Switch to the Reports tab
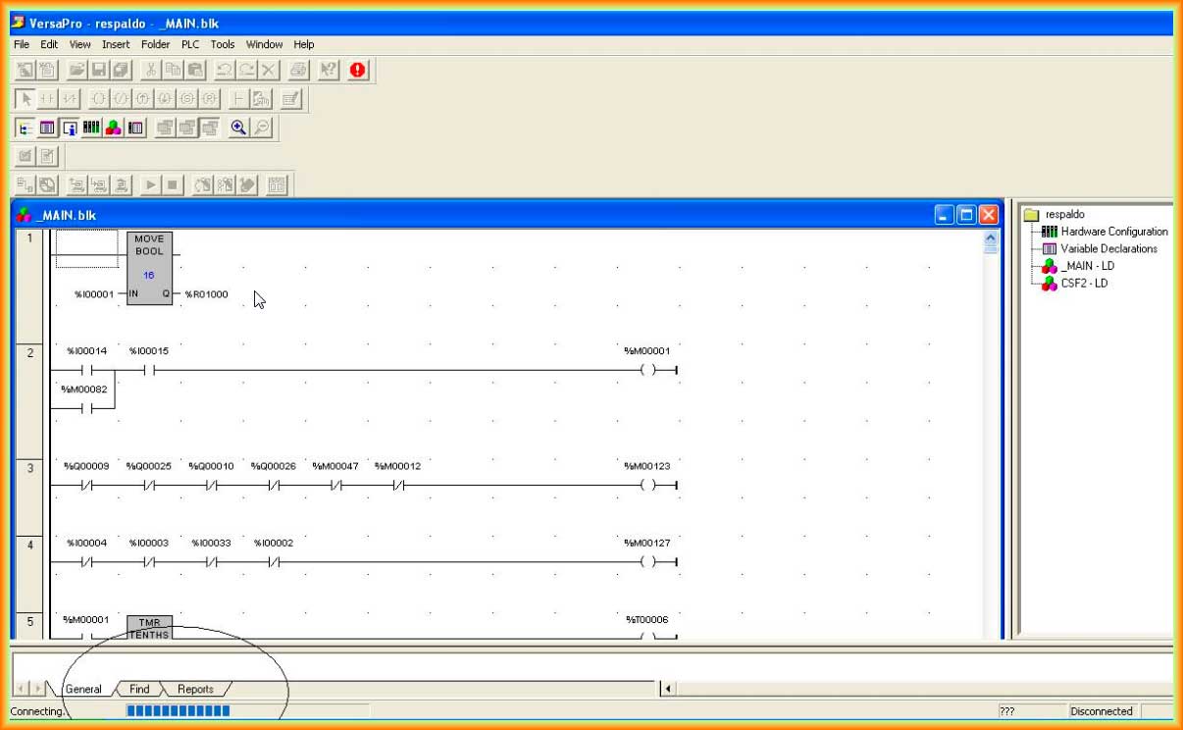The height and width of the screenshot is (730, 1183). (x=195, y=689)
